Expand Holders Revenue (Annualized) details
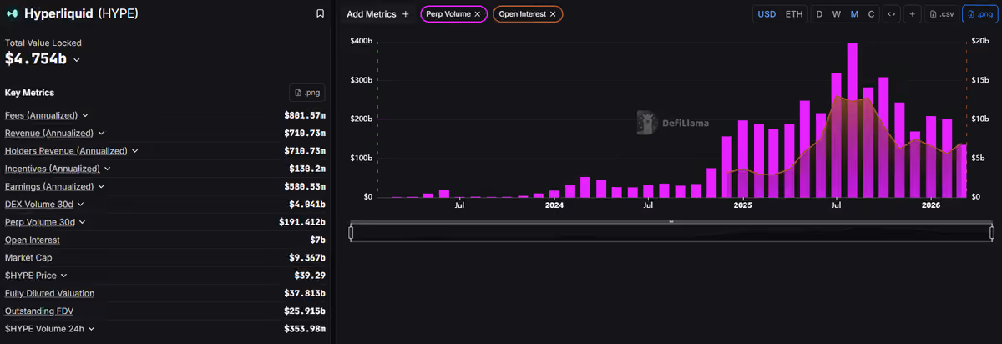Image resolution: width=1002 pixels, height=344 pixels. 135,151
